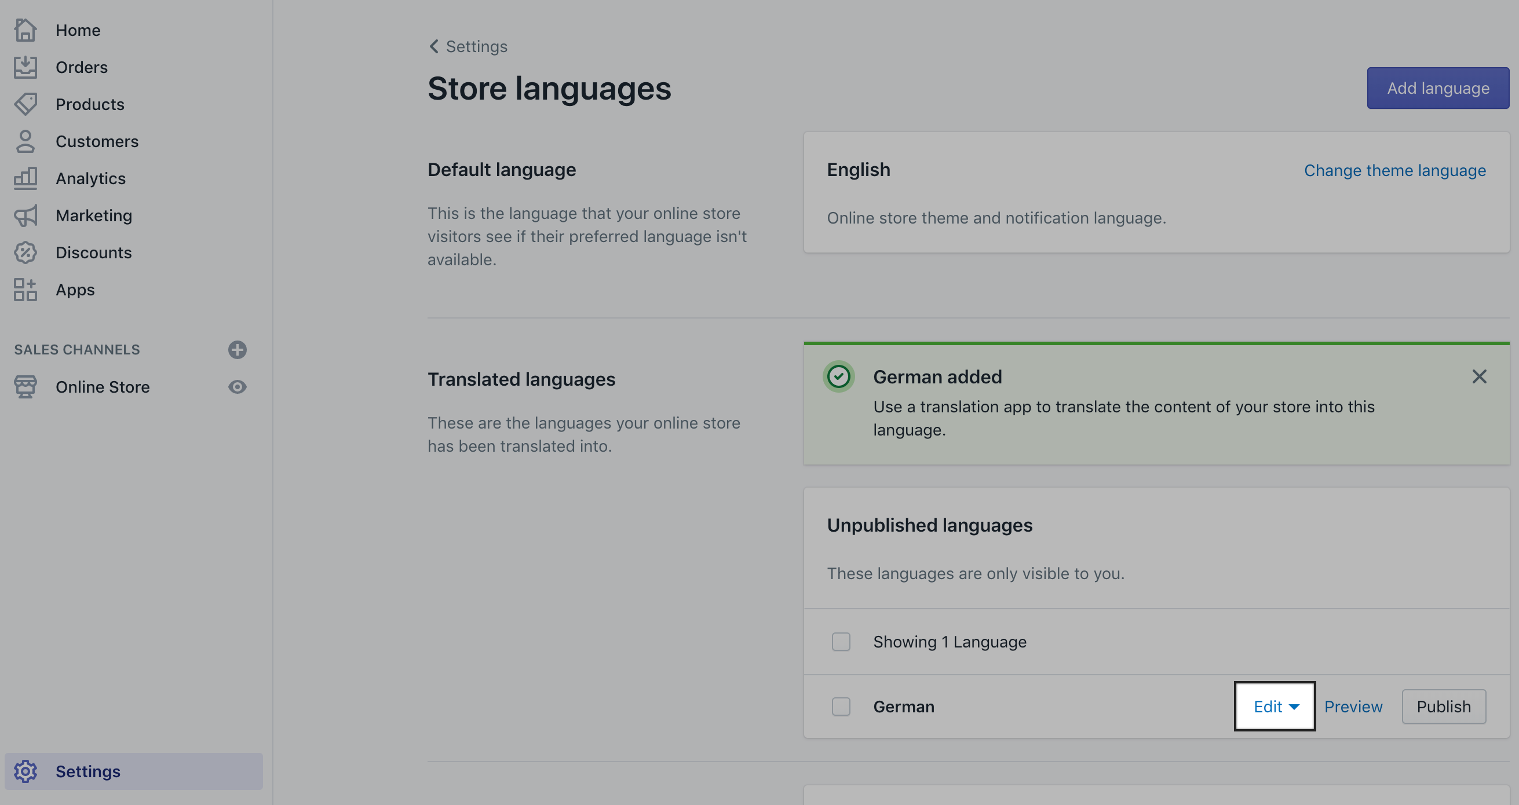Screen dimensions: 1519x805
Task: Click the Discounts icon in sidebar
Action: pos(26,252)
